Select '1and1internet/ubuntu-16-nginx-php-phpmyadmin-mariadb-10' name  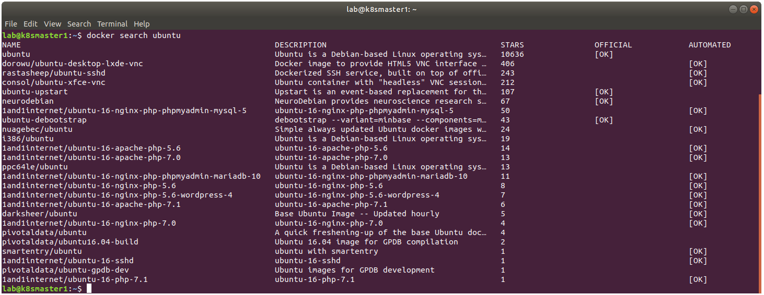[131, 176]
